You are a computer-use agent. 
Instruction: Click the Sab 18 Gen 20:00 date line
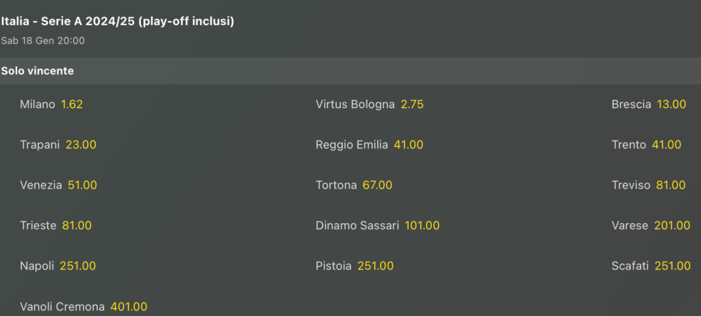tap(43, 41)
